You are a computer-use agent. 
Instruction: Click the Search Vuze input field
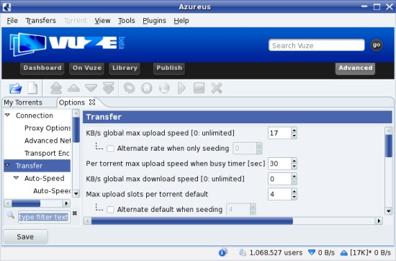(x=317, y=45)
